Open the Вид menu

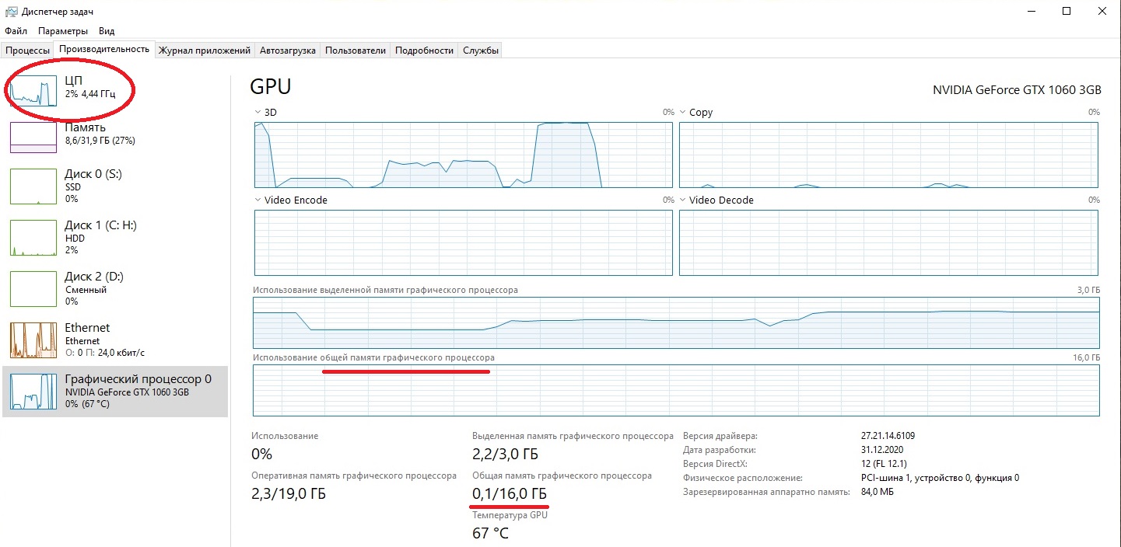pyautogui.click(x=107, y=31)
